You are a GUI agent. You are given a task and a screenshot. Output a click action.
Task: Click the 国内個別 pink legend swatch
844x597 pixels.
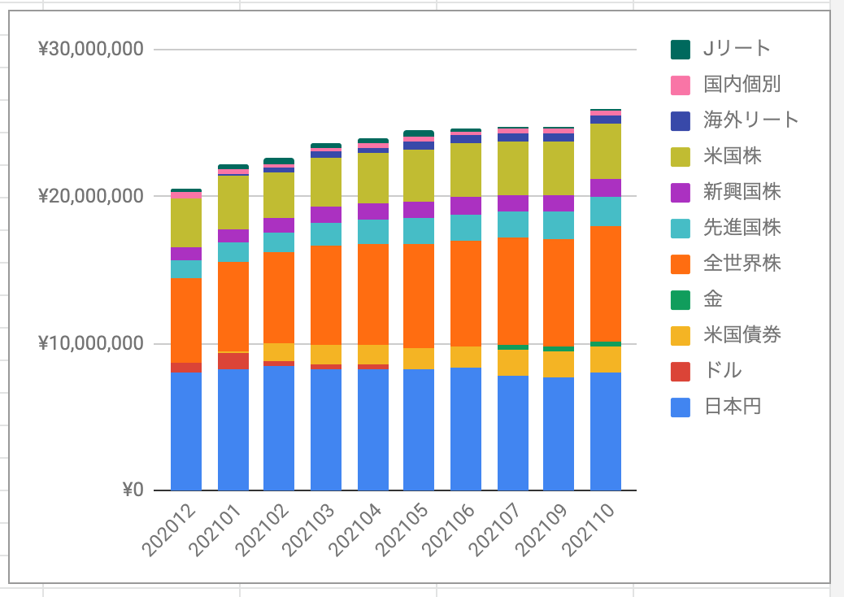point(681,85)
